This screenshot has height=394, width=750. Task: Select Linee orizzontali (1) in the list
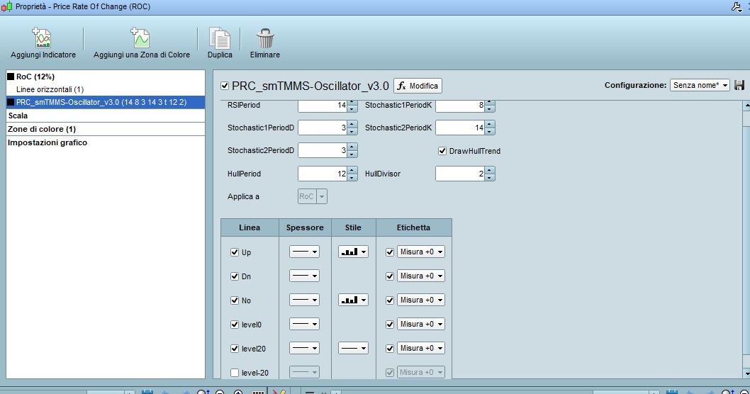(50, 89)
